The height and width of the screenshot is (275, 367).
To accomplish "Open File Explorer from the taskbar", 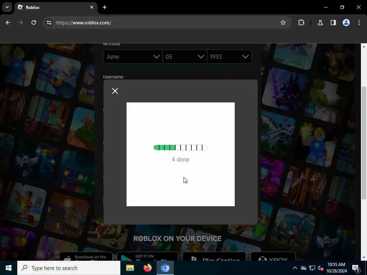I will 130,268.
